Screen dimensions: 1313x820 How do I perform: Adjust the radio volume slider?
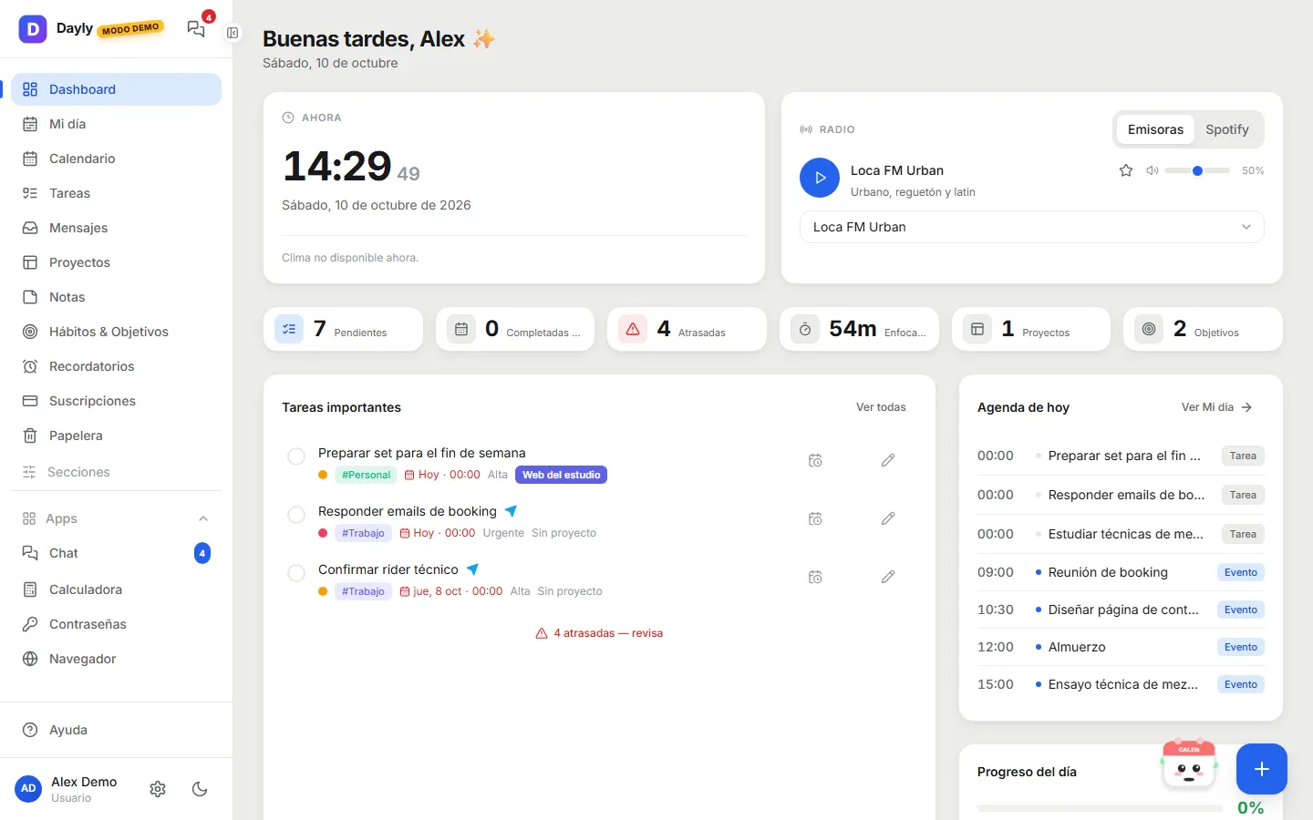(x=1197, y=170)
